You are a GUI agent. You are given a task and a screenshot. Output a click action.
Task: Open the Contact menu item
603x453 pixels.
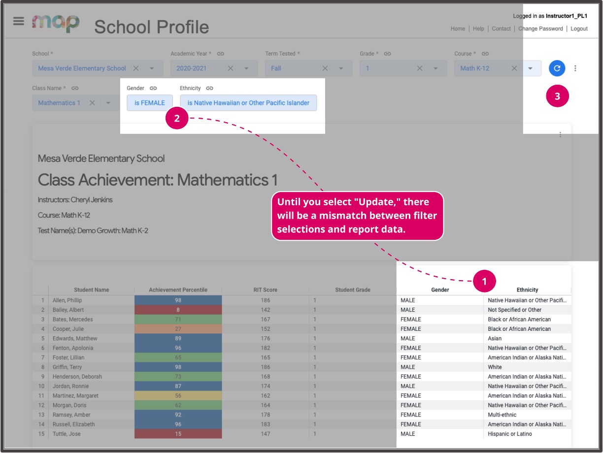pyautogui.click(x=501, y=29)
